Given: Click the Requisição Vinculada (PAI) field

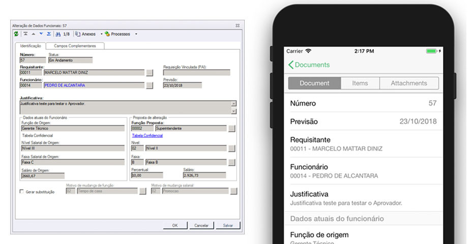Looking at the screenshot, I should click(196, 73).
